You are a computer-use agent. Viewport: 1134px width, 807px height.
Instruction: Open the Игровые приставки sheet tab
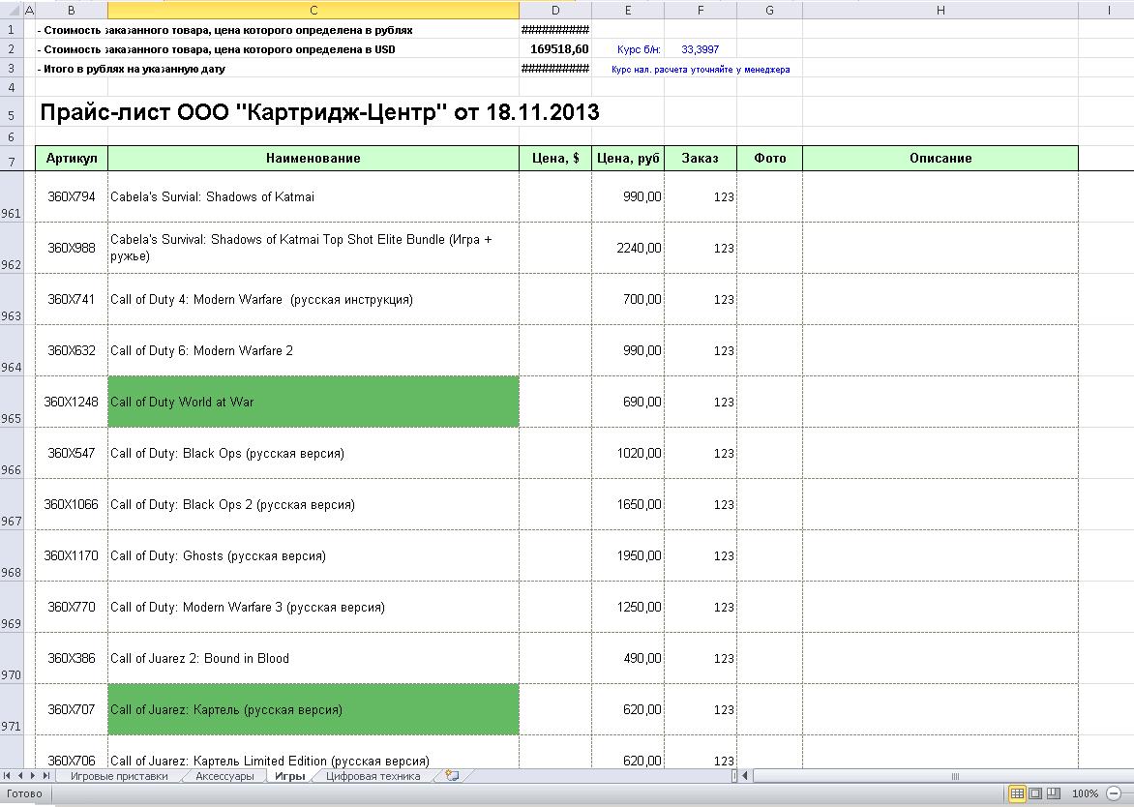(119, 776)
